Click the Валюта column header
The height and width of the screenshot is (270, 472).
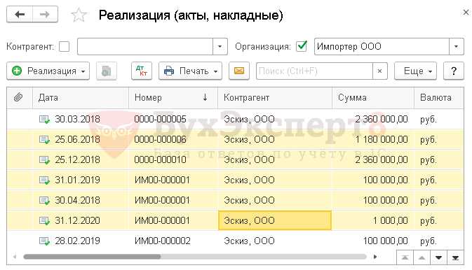click(439, 98)
